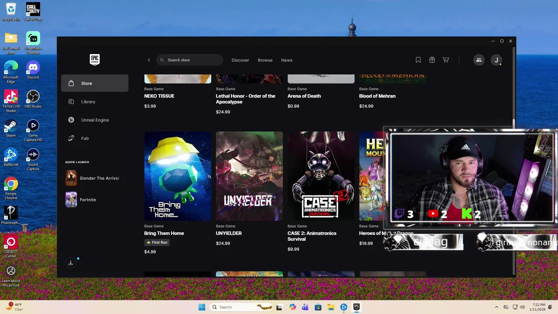Go back with the arrow beside the search box
The image size is (558, 314).
click(149, 60)
